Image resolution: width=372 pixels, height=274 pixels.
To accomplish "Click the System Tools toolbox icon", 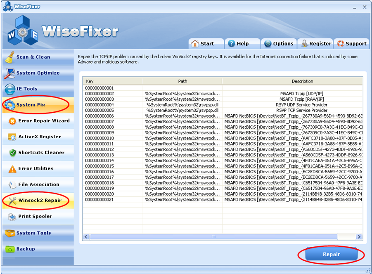I will (x=10, y=233).
